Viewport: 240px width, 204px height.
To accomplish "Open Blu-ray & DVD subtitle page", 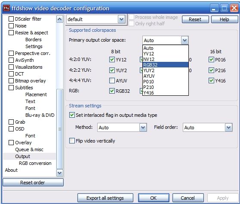I will (40, 115).
